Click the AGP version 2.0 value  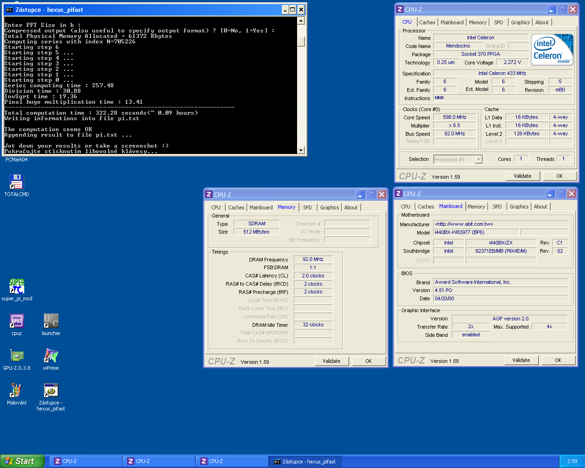click(510, 319)
